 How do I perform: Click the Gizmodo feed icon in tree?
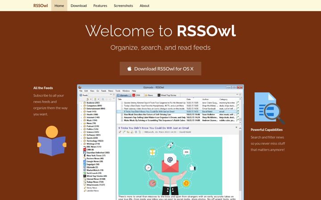pos(85,167)
